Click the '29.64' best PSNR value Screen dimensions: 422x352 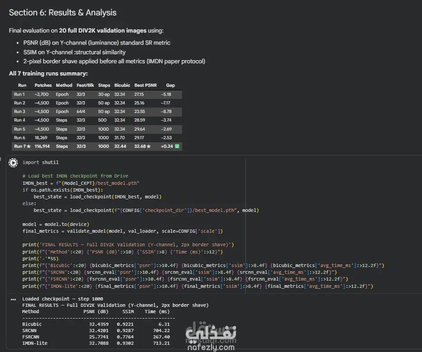click(140, 129)
